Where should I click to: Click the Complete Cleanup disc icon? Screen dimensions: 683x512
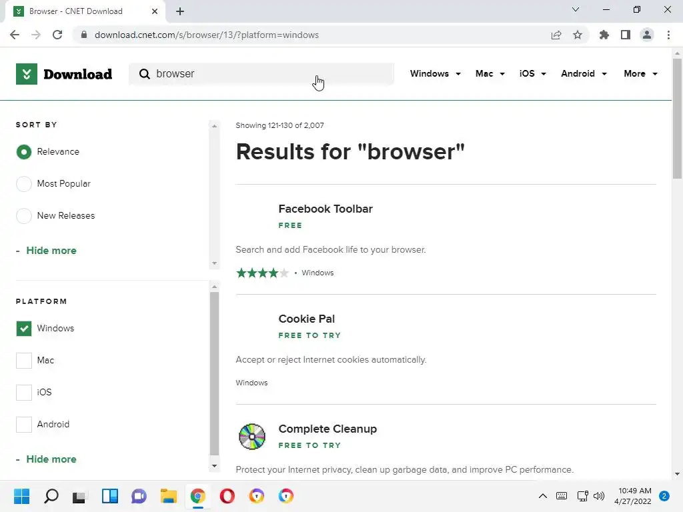click(251, 436)
